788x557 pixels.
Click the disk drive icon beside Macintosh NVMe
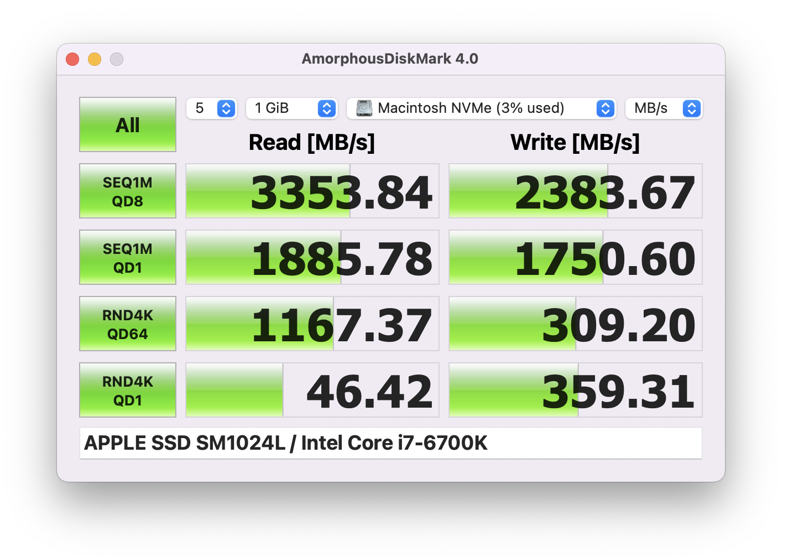pyautogui.click(x=364, y=108)
